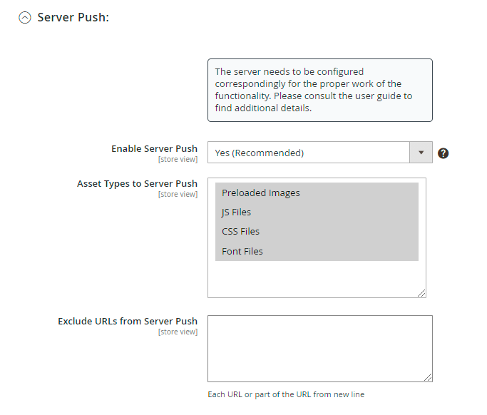Viewport: 487px width, 415px height.
Task: Click the Exclude URLs text area
Action: 319,348
